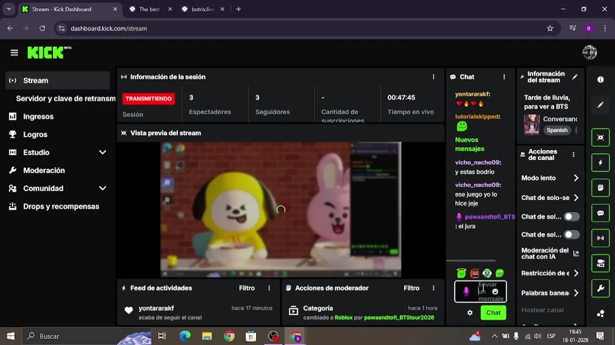This screenshot has height=345, width=615.
Task: Open the Chat panel three-dot menu
Action: (x=504, y=77)
